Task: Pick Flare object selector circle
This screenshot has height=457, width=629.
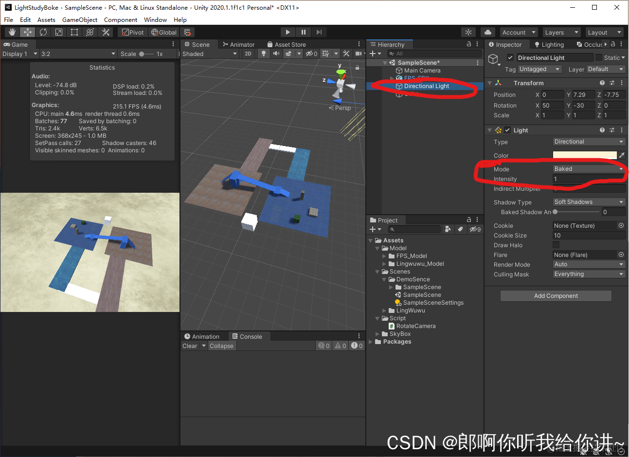Action: [621, 255]
